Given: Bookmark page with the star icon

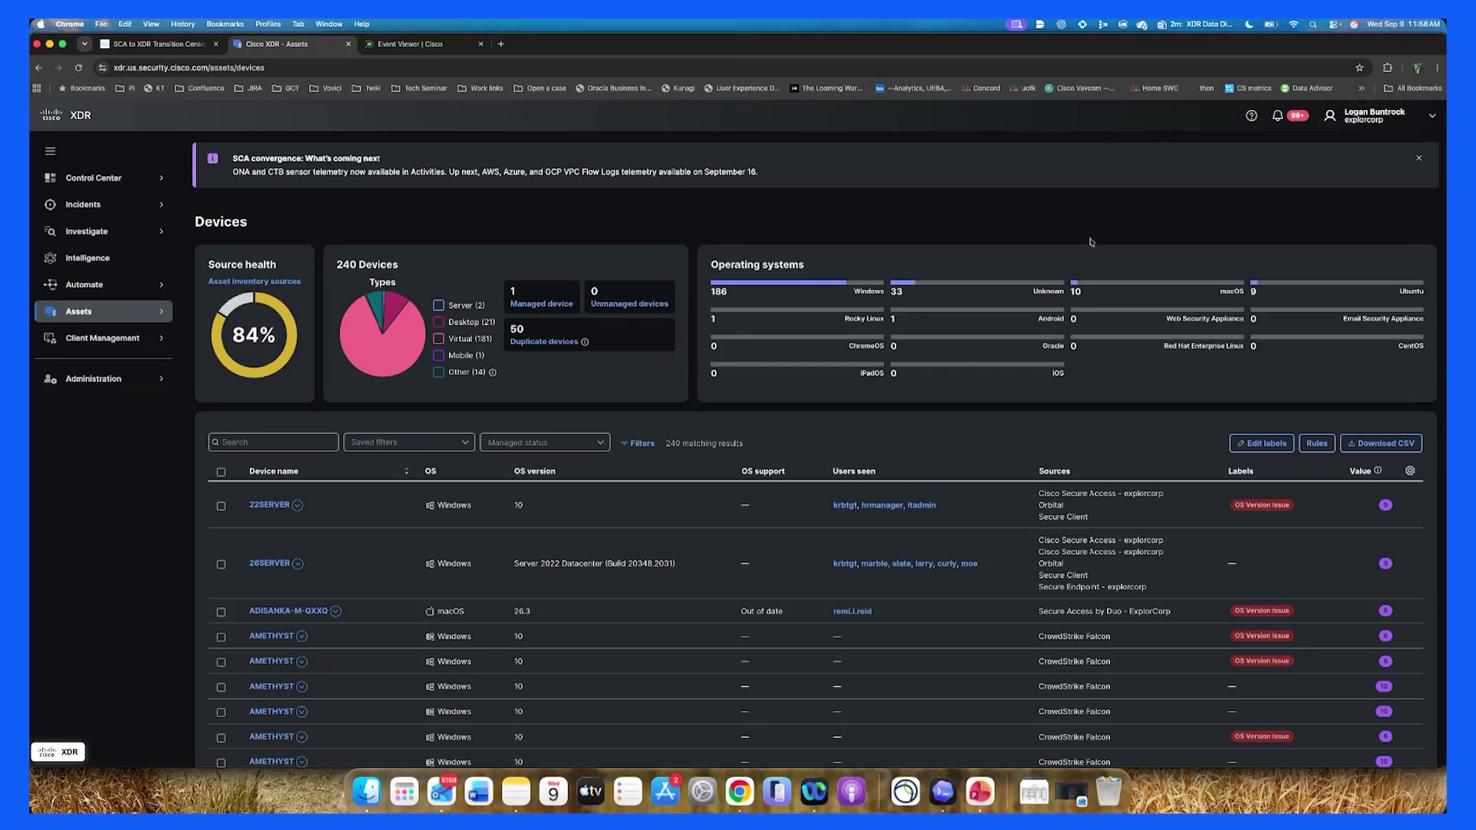Looking at the screenshot, I should pos(1359,68).
